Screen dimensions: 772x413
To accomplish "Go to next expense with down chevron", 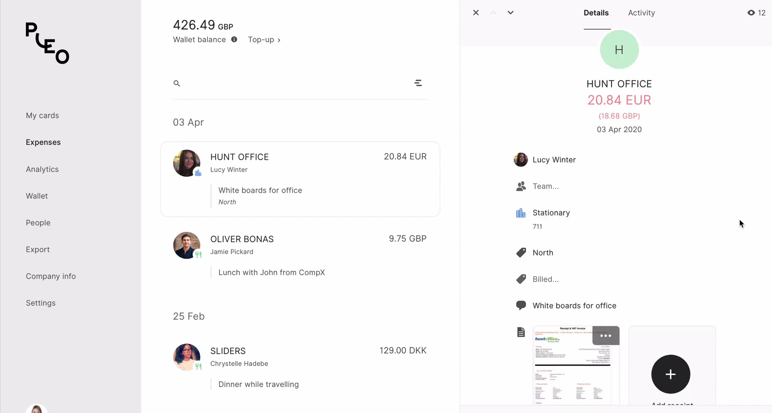I will 511,13.
